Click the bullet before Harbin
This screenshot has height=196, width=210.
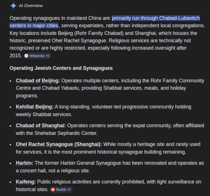pyautogui.click(x=10, y=163)
